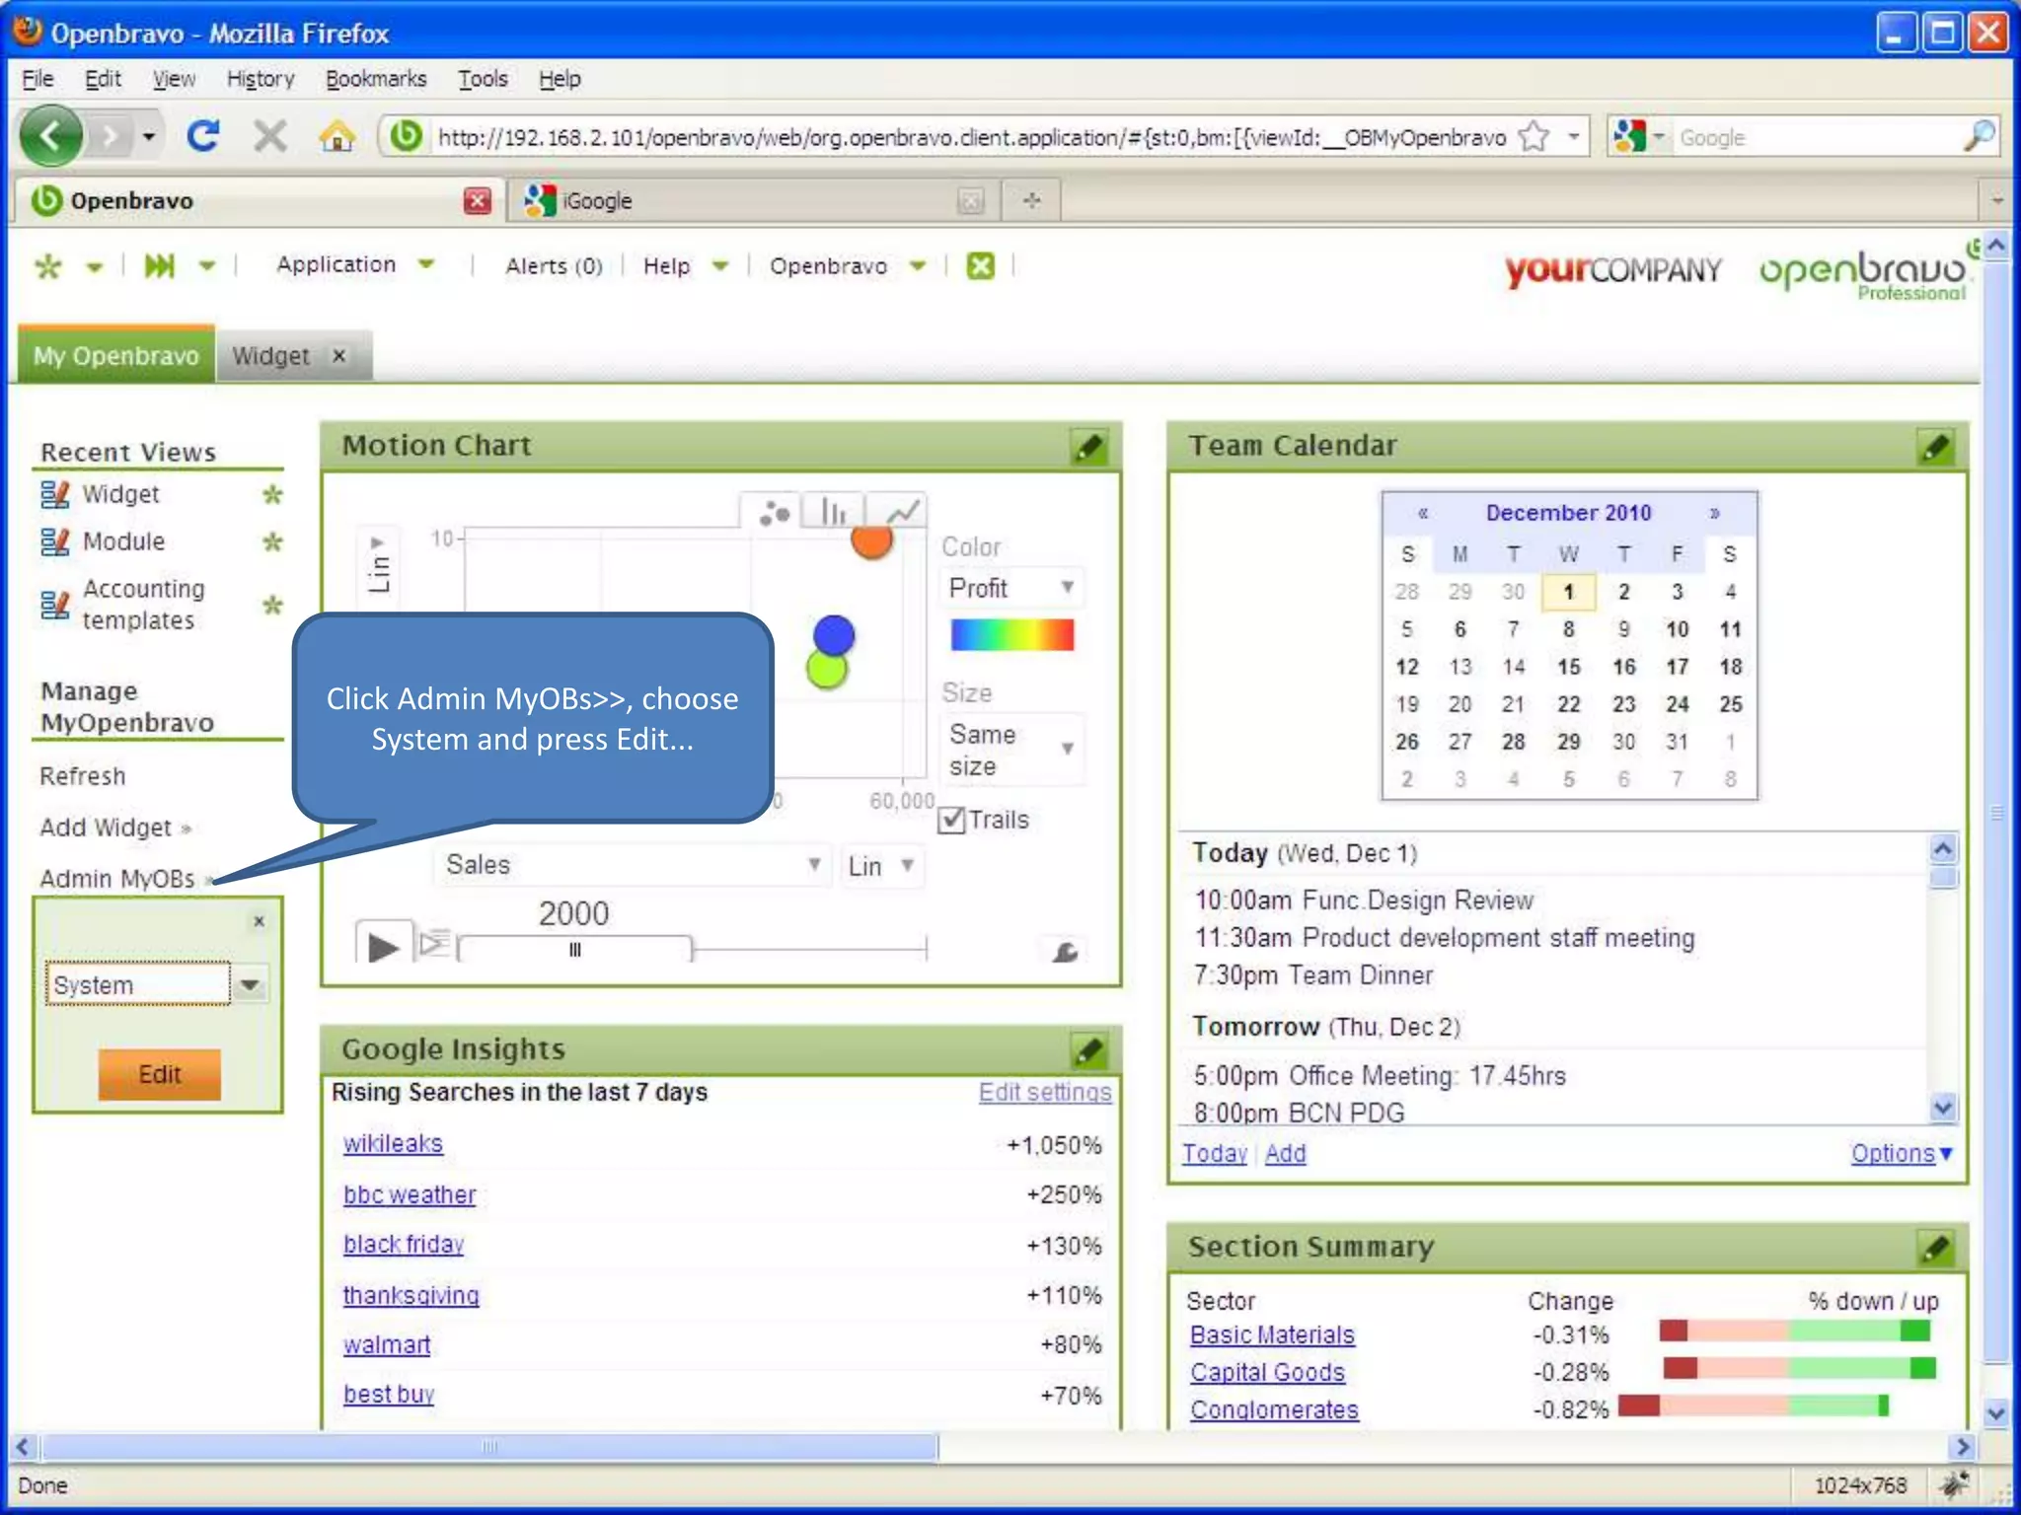Open calendar Options dropdown
Screen dimensions: 2021x1515
1901,1153
